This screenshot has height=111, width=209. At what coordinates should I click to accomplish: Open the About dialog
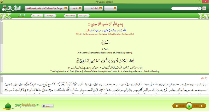click(48, 106)
